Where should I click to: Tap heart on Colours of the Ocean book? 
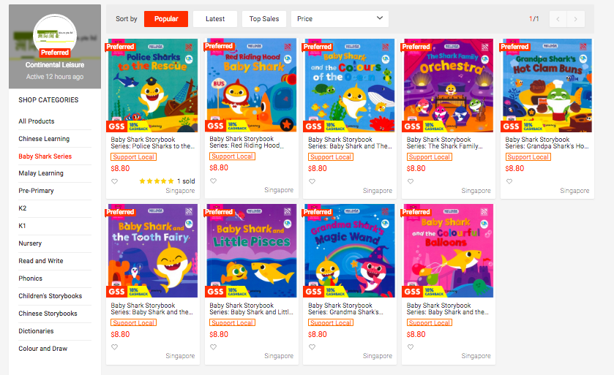(x=312, y=181)
